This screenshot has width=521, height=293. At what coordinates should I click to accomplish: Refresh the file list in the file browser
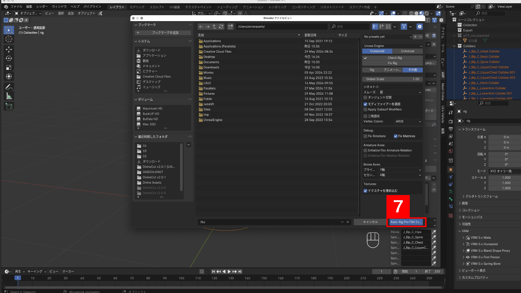221,27
